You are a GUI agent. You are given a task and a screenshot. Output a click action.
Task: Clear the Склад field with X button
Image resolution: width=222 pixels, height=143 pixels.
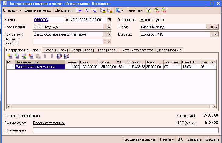tap(212, 27)
